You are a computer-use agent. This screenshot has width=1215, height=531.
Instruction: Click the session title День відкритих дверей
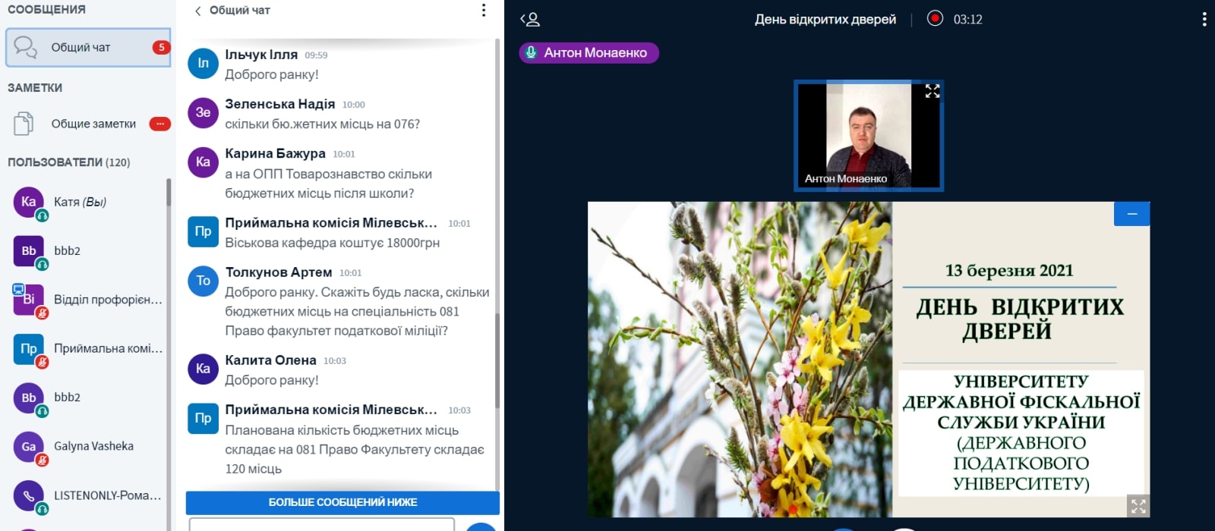825,19
